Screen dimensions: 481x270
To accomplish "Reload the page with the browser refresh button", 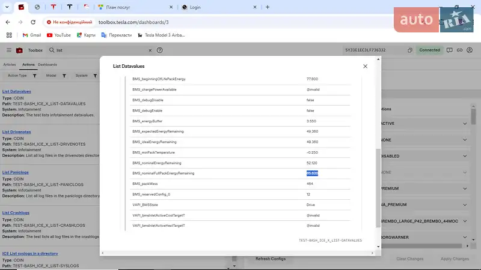I will (34, 22).
